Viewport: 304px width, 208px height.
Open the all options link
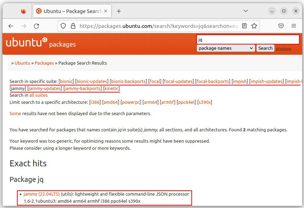click(283, 49)
